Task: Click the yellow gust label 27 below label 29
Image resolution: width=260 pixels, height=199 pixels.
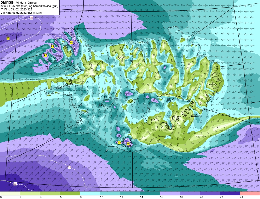Action: (45, 55)
